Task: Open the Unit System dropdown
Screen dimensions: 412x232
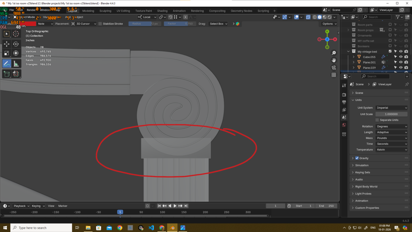Action: coord(391,108)
